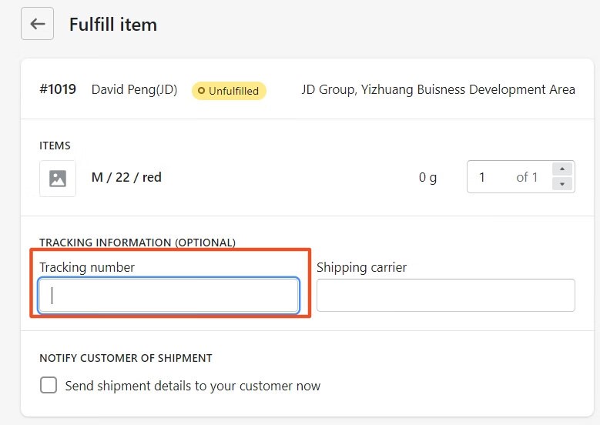Go back using the left arrow button
600x425 pixels.
point(37,24)
